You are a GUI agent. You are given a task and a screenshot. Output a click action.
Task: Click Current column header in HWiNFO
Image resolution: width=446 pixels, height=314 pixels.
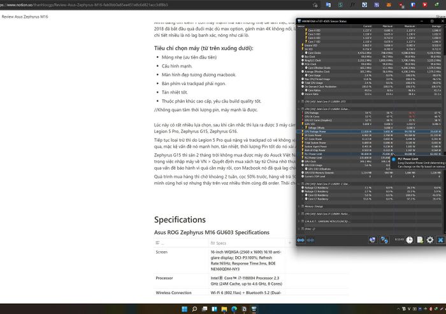[x=367, y=27]
